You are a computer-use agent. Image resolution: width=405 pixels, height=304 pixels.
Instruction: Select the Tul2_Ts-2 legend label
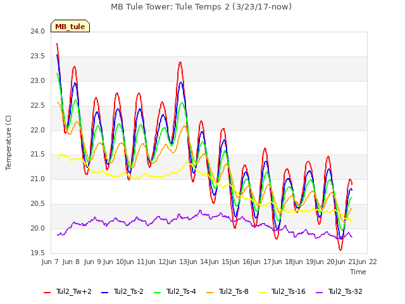(x=128, y=291)
